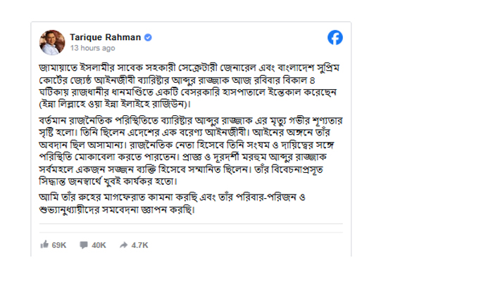Open Tarique Rahman's profile picture
493x281 pixels.
coord(51,41)
